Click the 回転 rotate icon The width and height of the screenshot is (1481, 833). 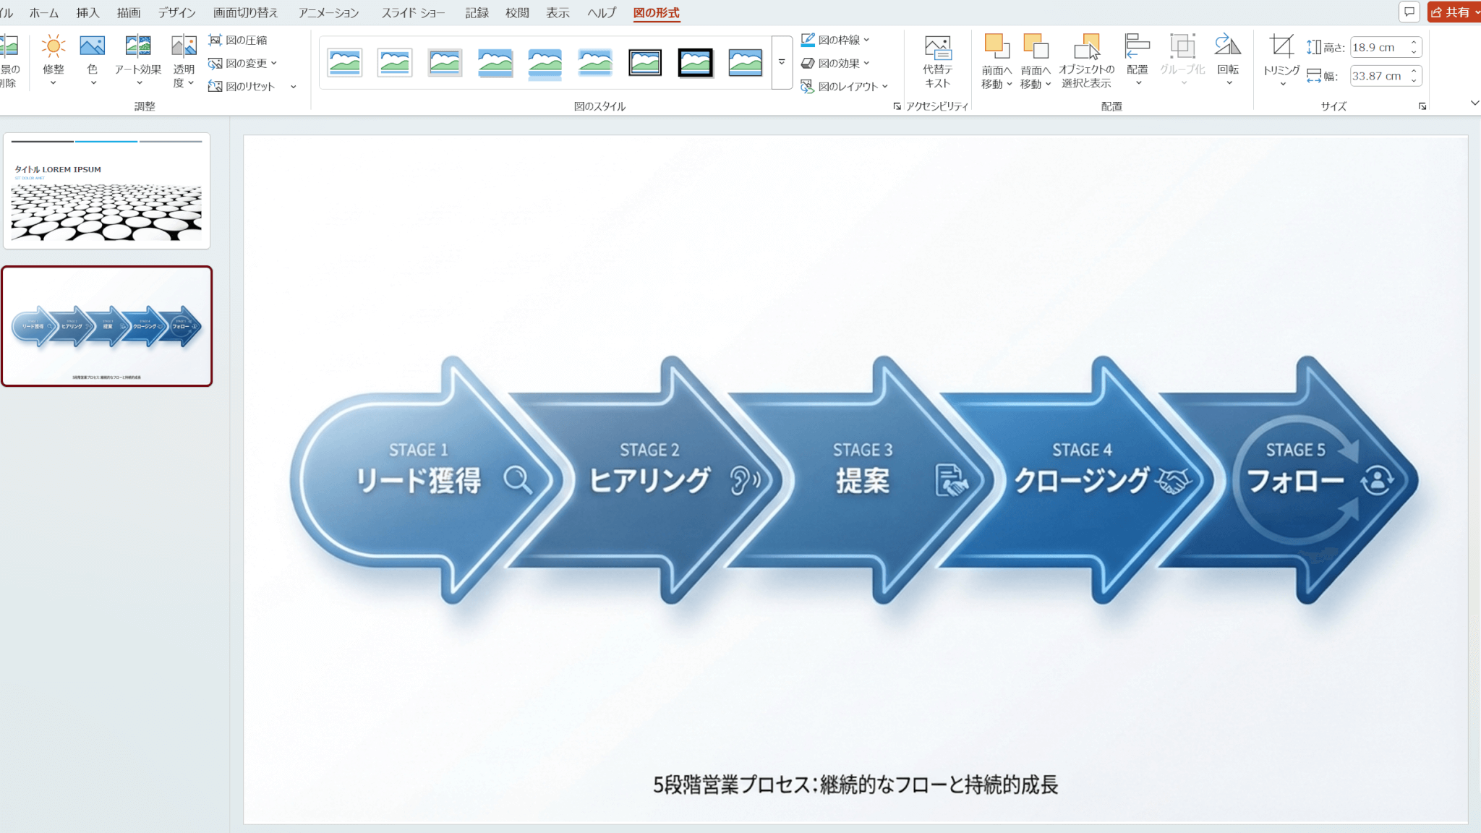1227,47
